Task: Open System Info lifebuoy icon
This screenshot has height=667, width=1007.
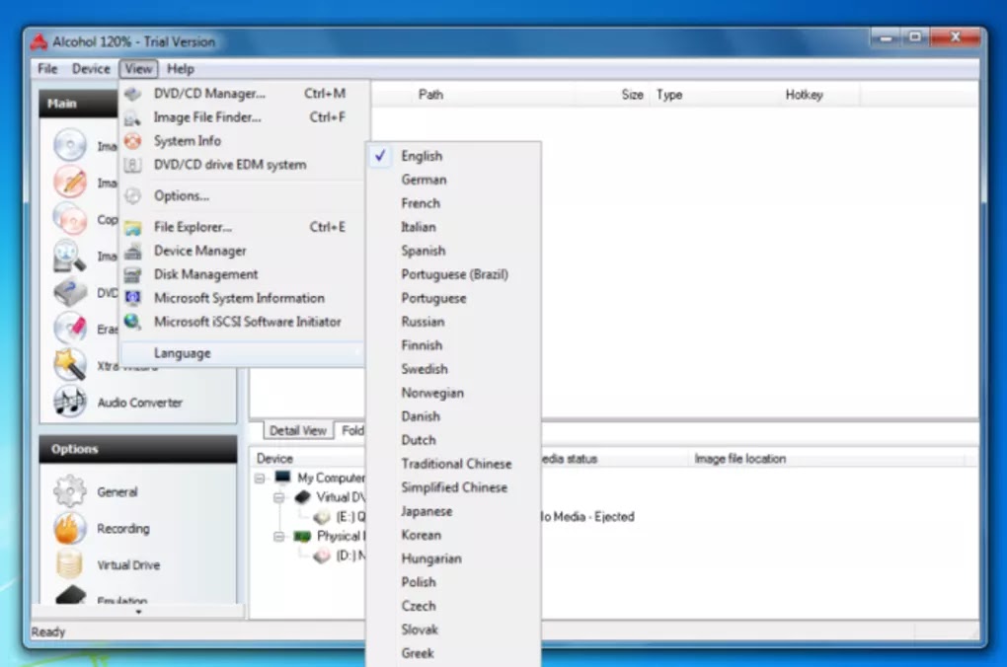Action: tap(132, 141)
